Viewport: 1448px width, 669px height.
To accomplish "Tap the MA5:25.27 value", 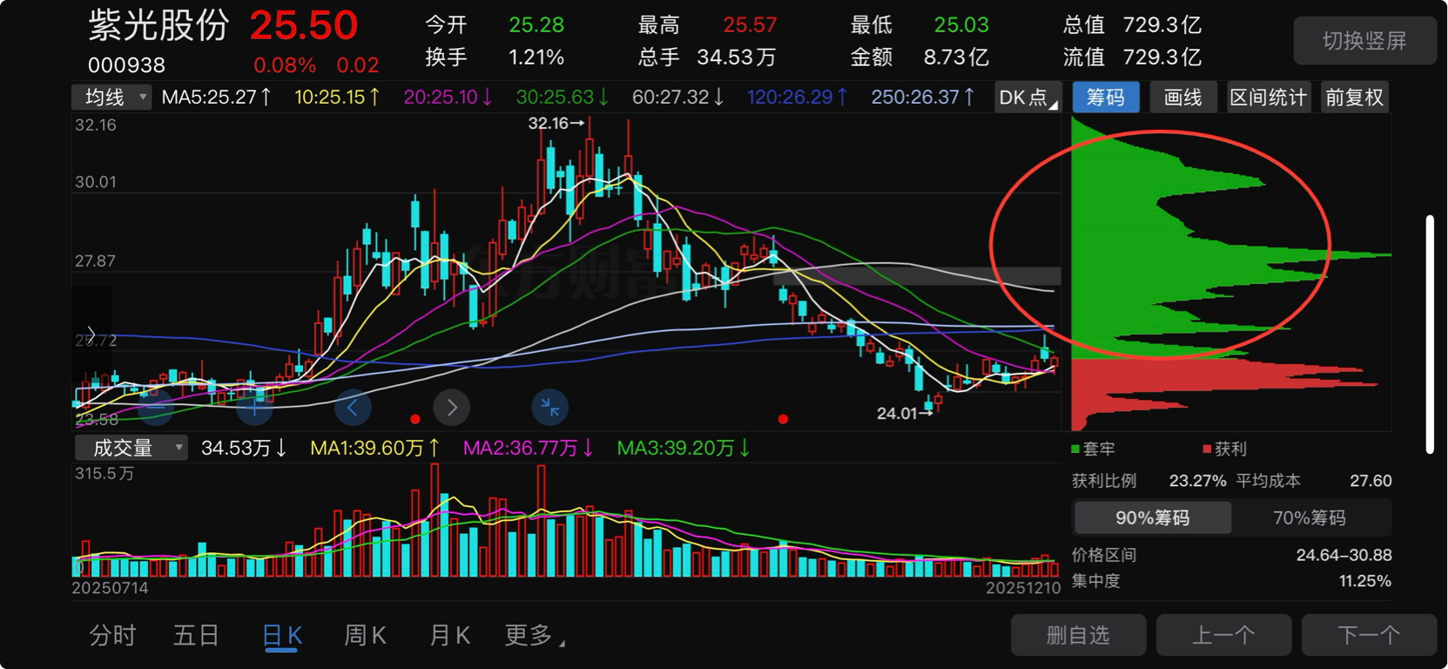I will pyautogui.click(x=217, y=97).
